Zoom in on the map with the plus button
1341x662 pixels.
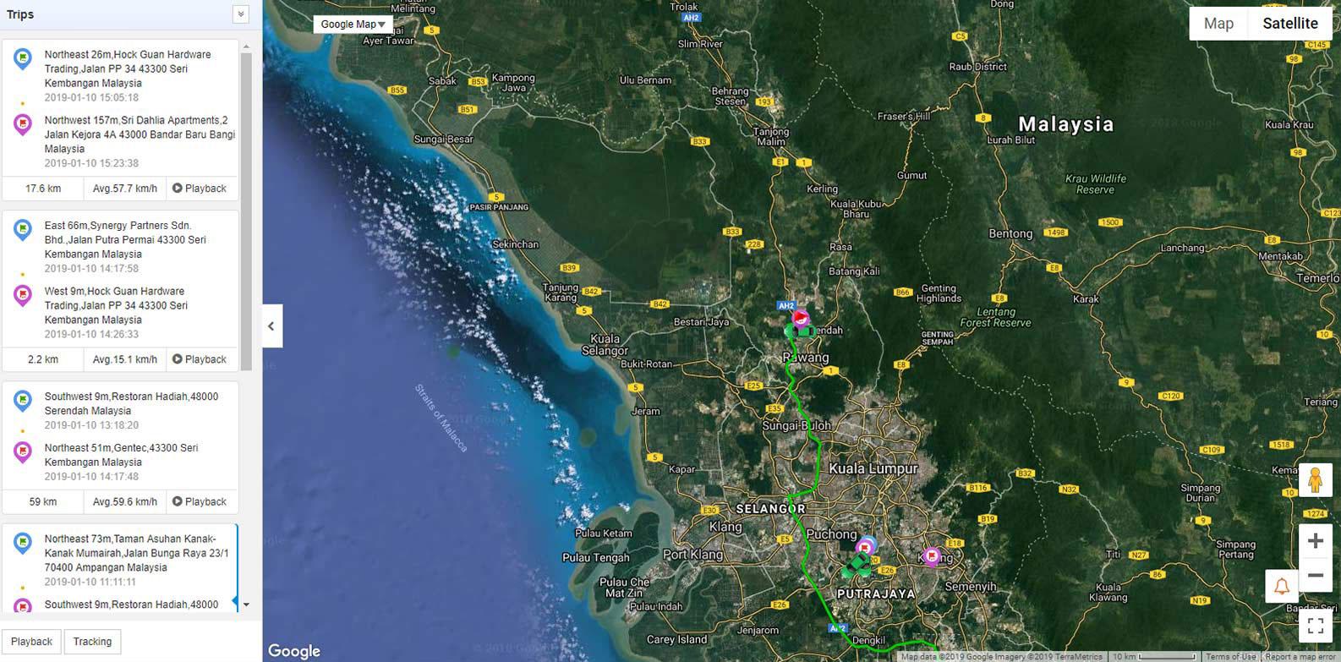(x=1315, y=541)
